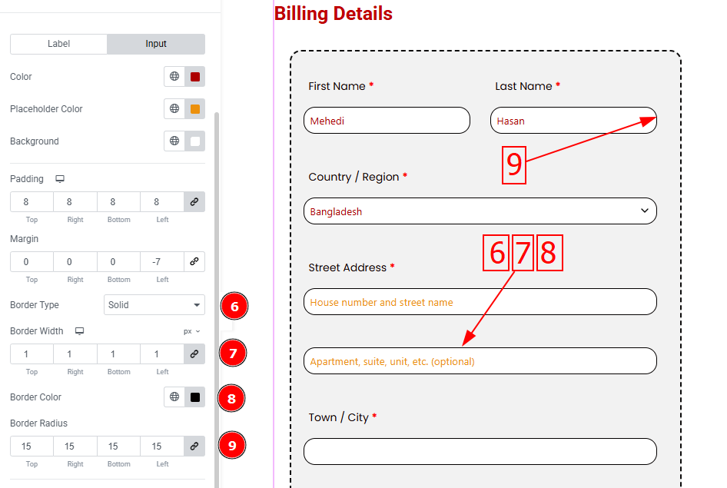Viewport: 727px width, 488px height.
Task: Open the black Border Color swatch
Action: (x=195, y=397)
